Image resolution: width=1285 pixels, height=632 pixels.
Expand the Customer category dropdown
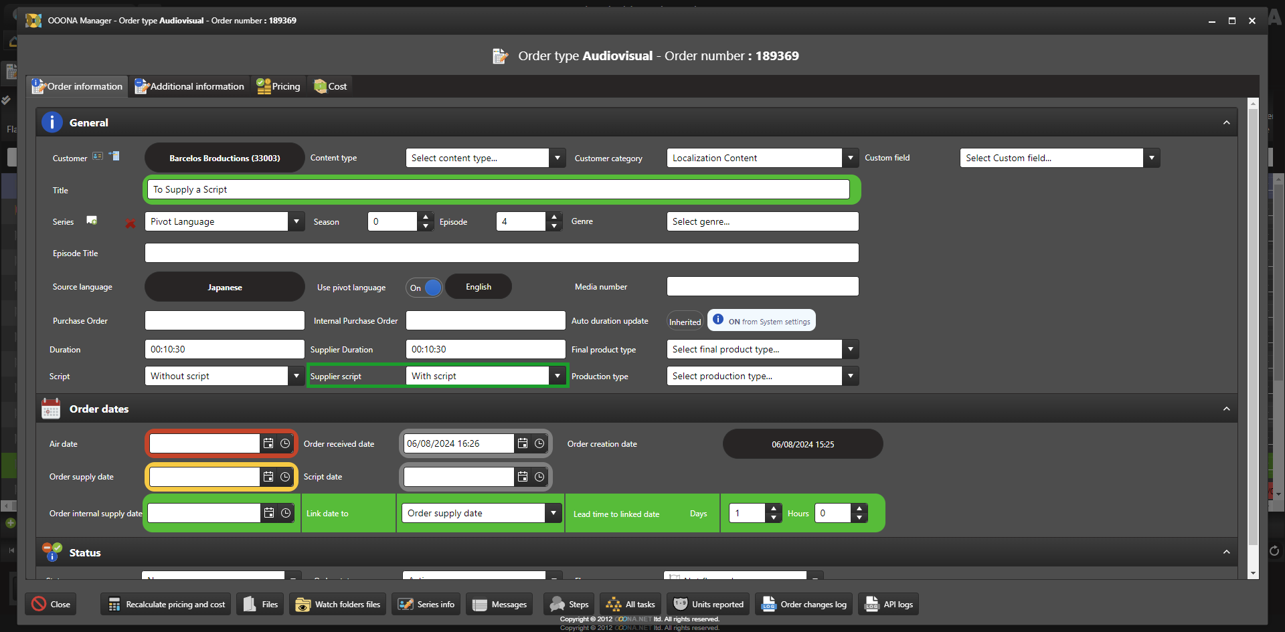[x=850, y=158]
